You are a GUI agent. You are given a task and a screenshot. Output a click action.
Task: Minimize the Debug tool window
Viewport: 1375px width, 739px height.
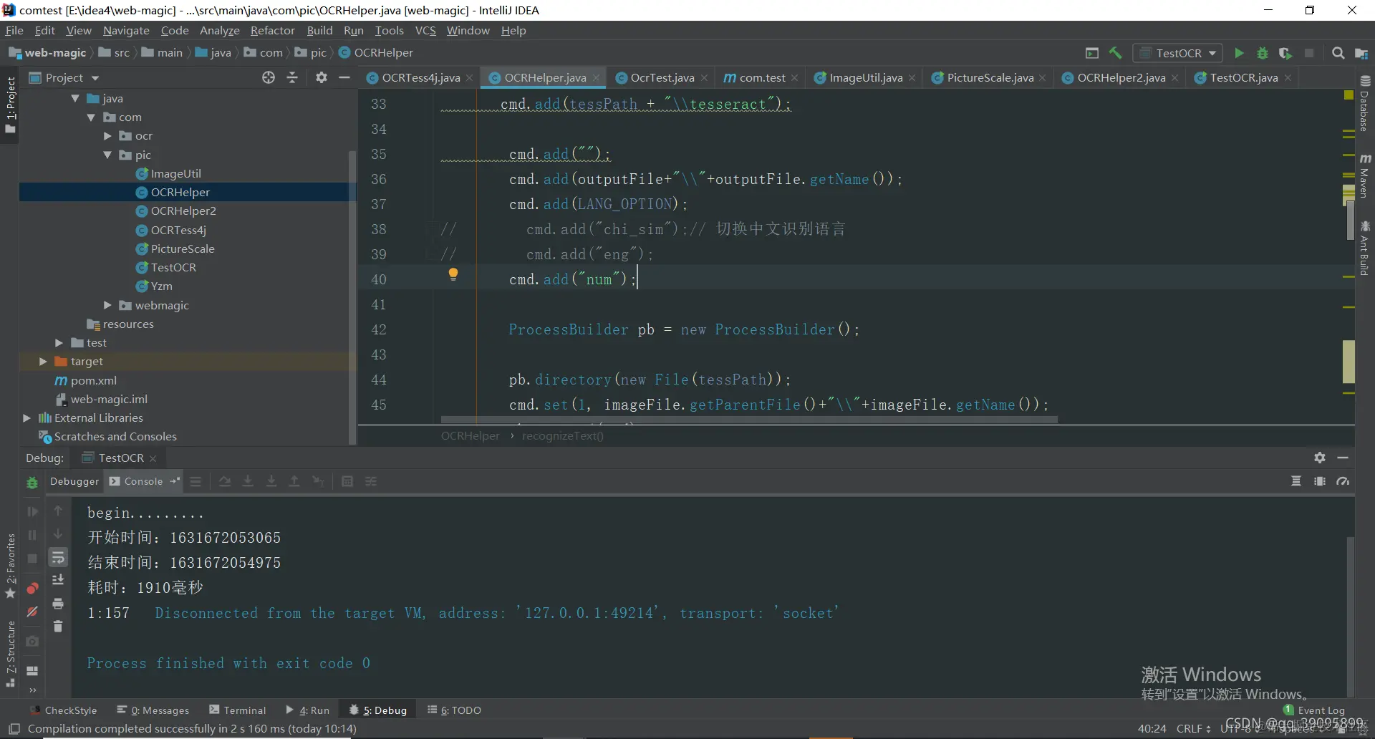tap(1343, 458)
